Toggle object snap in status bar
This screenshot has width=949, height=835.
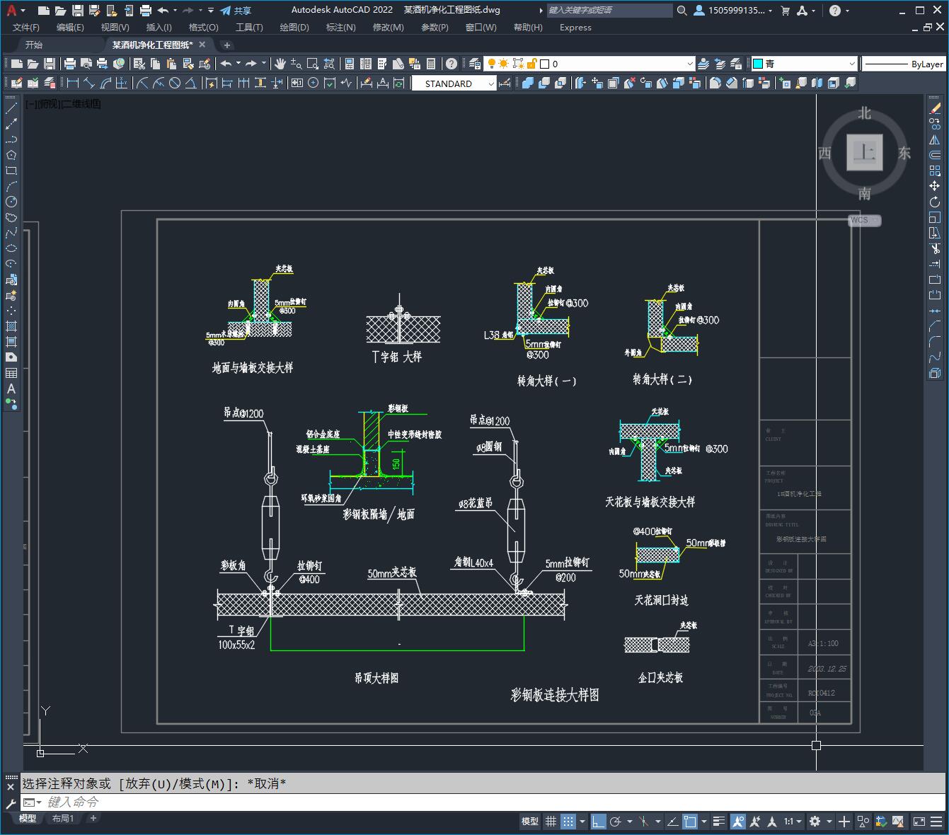[690, 822]
